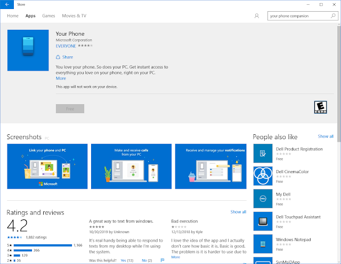Click the EVERYONE rating link
This screenshot has height=264, width=341.
click(66, 46)
